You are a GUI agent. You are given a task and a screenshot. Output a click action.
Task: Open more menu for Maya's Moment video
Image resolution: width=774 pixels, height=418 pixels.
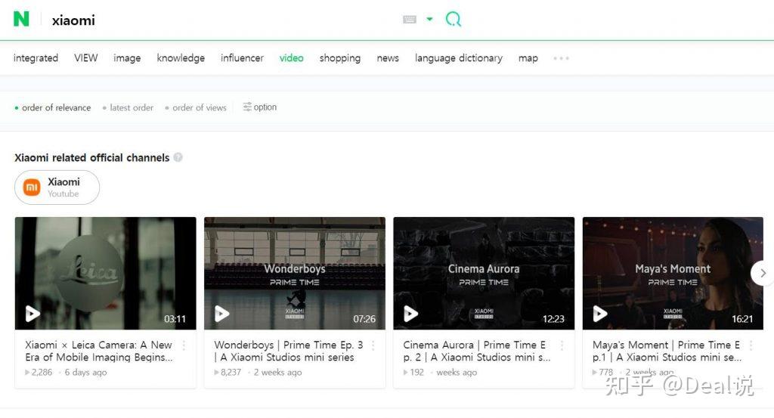pos(751,345)
